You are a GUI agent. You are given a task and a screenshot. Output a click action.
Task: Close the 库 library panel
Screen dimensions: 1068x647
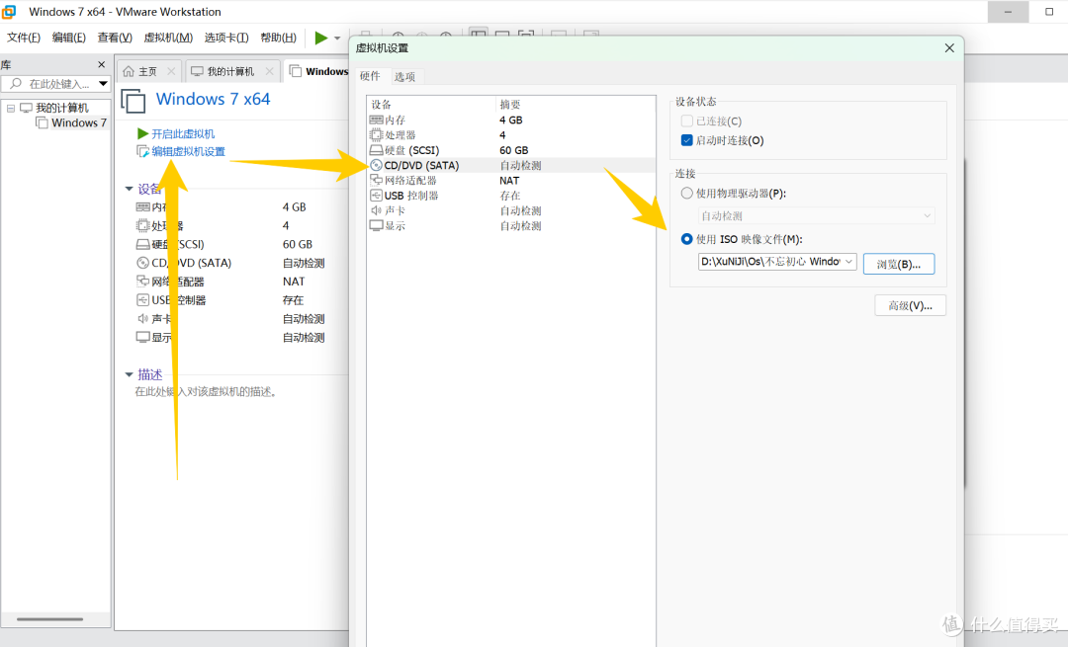pos(102,64)
